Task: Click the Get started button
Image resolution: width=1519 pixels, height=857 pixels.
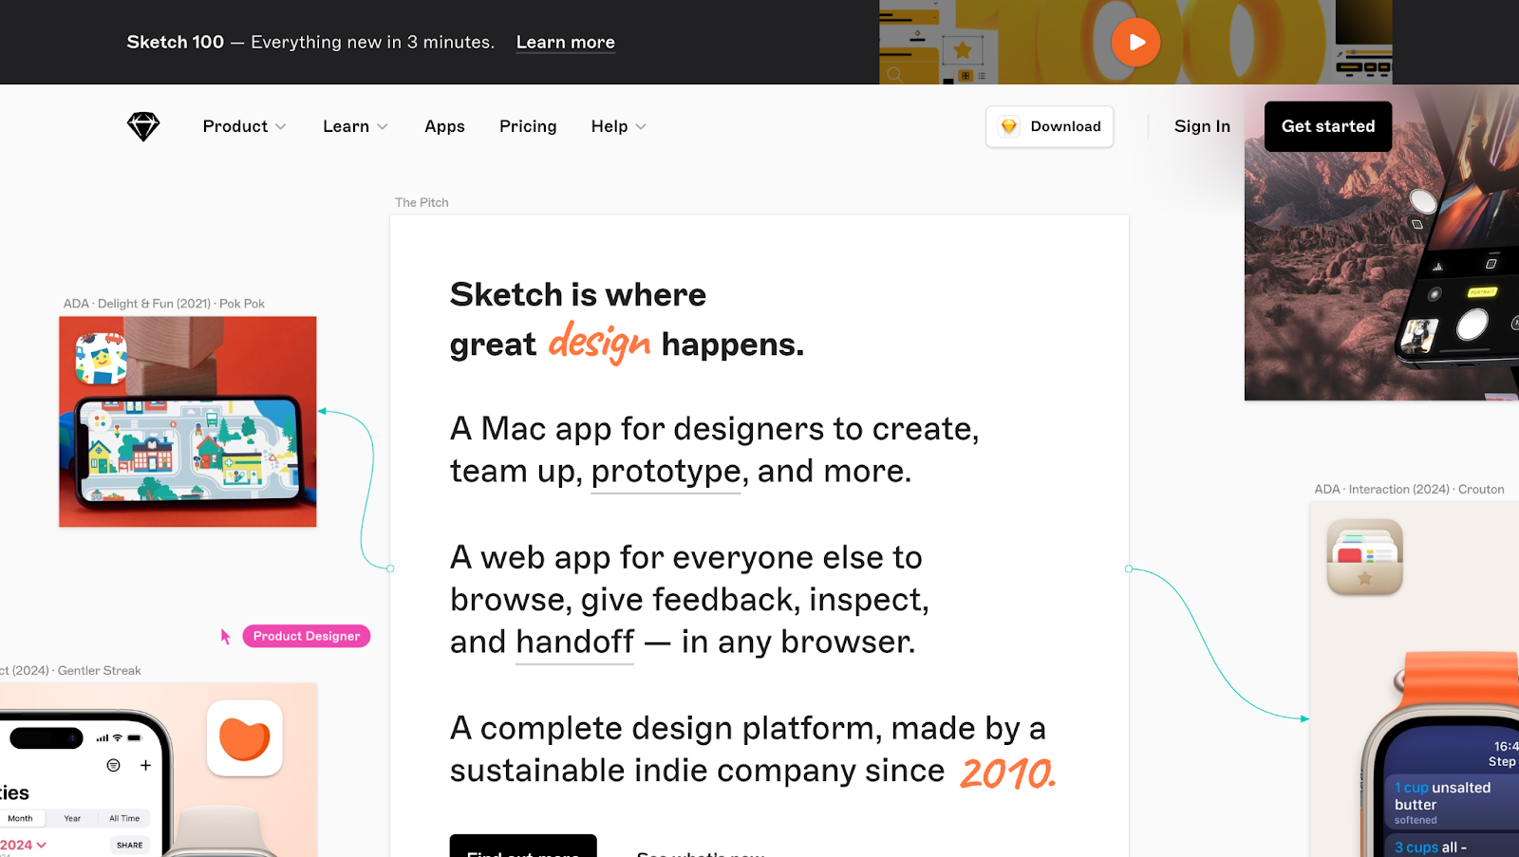Action: pos(1328,126)
